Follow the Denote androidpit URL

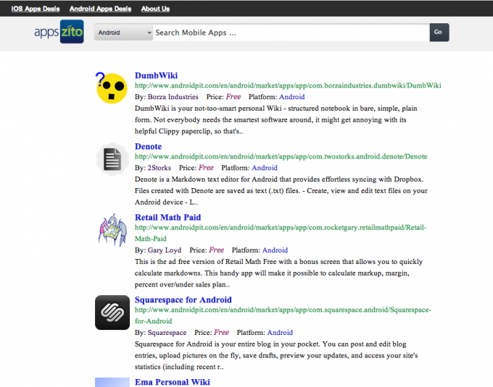281,156
